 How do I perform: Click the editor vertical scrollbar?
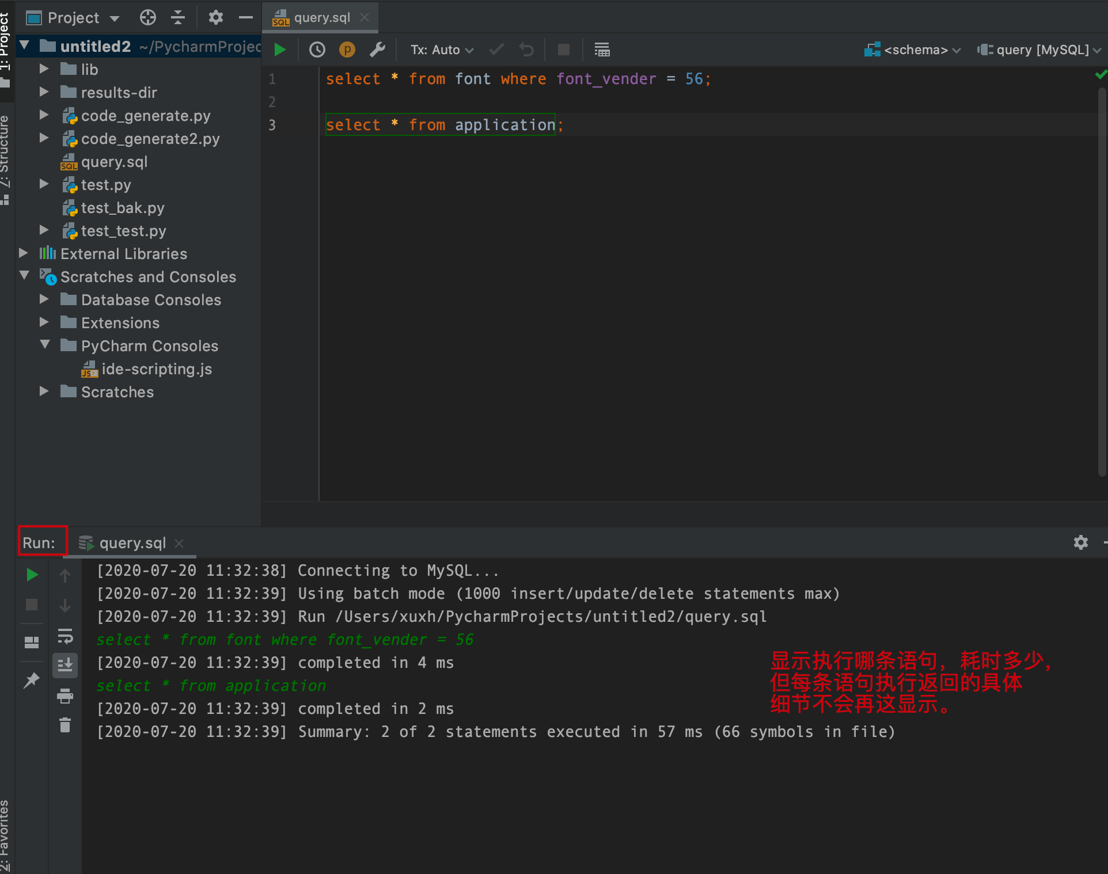pos(1102,282)
